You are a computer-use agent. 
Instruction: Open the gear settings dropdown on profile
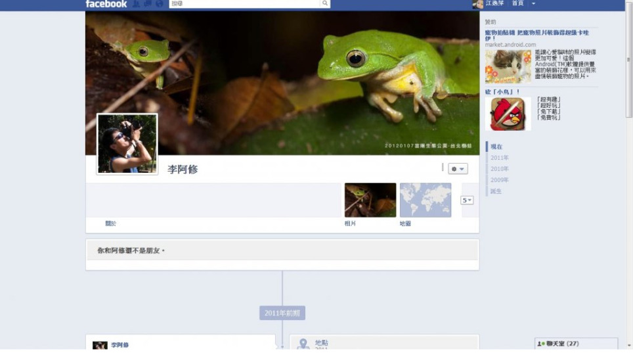pos(458,169)
